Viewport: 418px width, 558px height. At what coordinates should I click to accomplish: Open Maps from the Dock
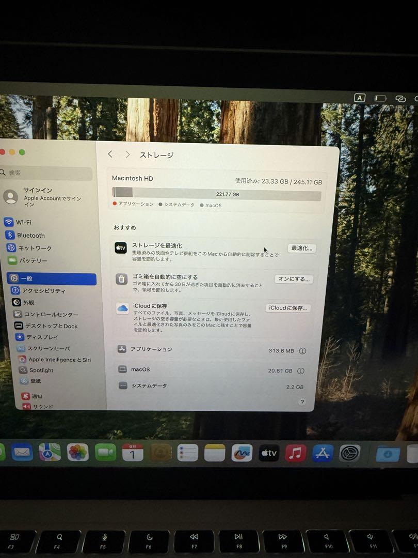(50, 452)
